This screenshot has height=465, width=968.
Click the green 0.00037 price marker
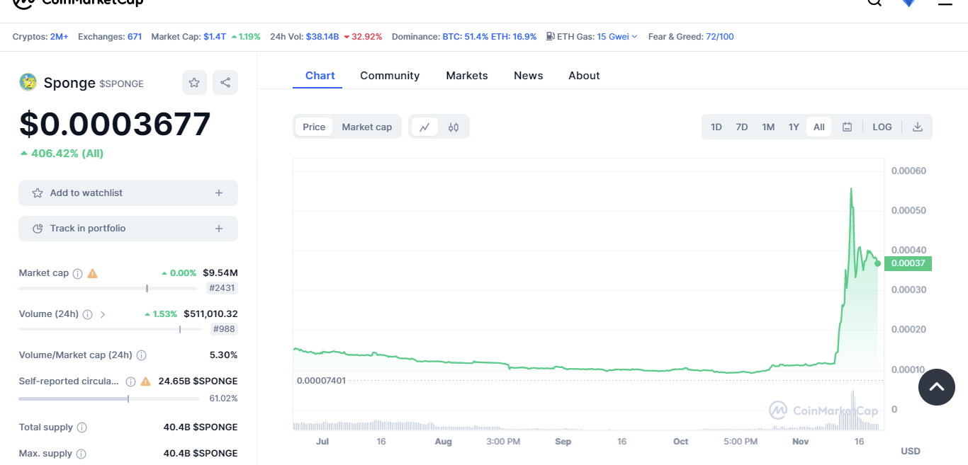[x=908, y=263]
